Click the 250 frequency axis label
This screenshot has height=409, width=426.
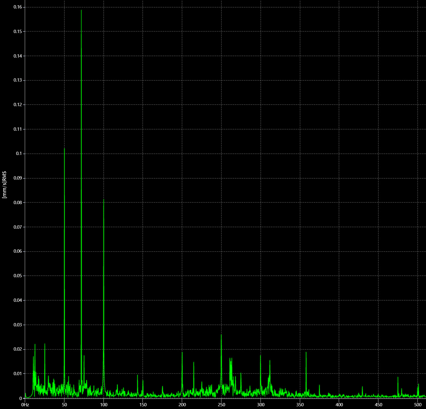tap(222, 404)
